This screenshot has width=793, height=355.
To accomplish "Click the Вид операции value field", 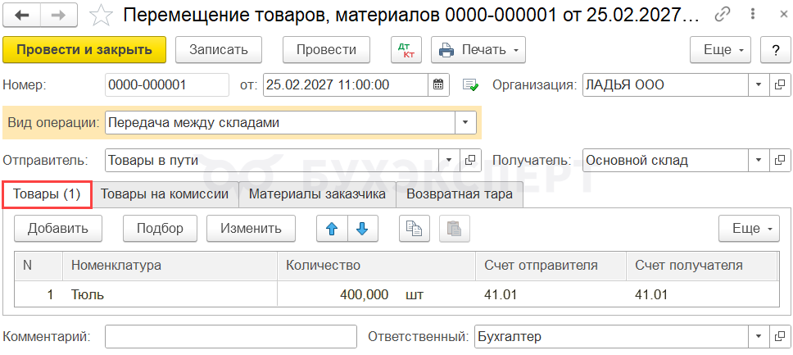I will (x=281, y=122).
